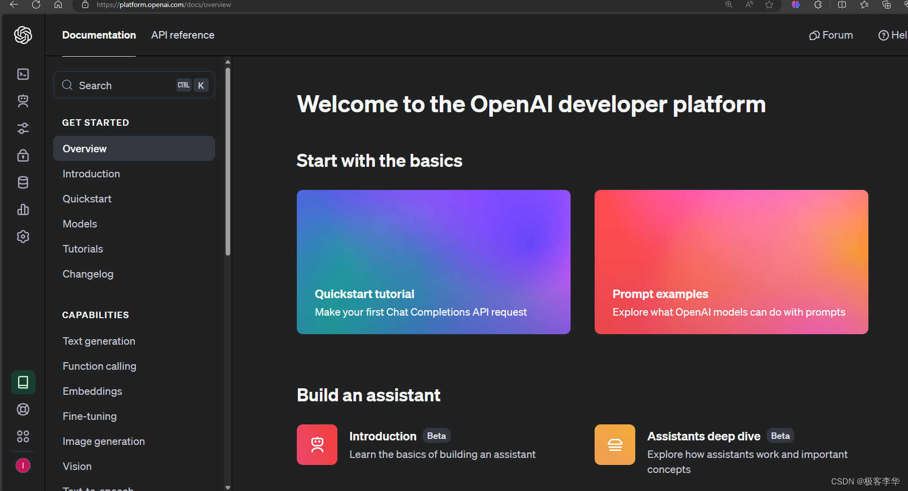Reload the page with refresh icon

[36, 5]
